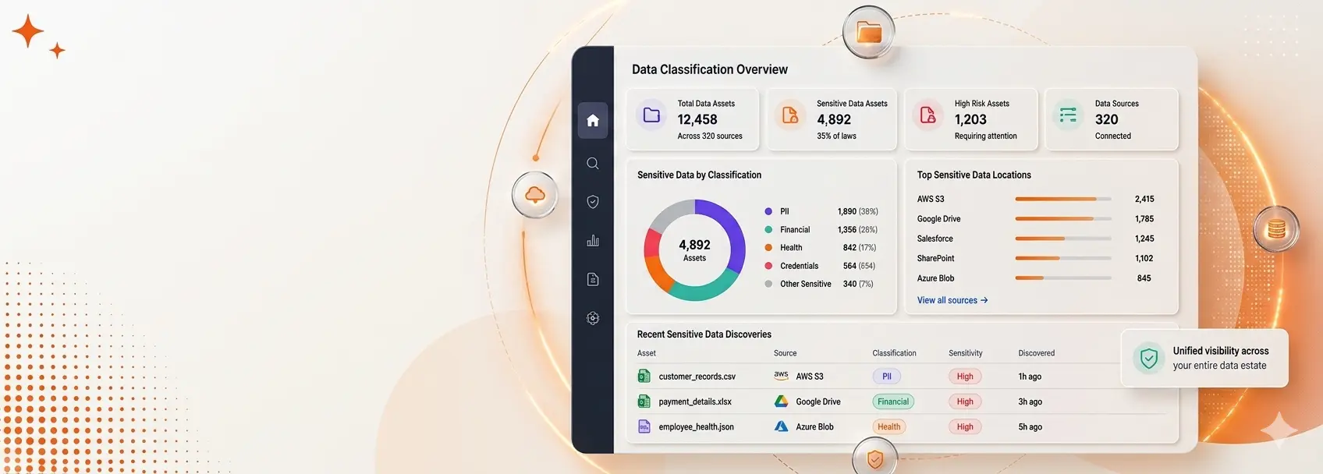The image size is (1323, 474).
Task: Click the AWS logo in the Source column
Action: (781, 375)
